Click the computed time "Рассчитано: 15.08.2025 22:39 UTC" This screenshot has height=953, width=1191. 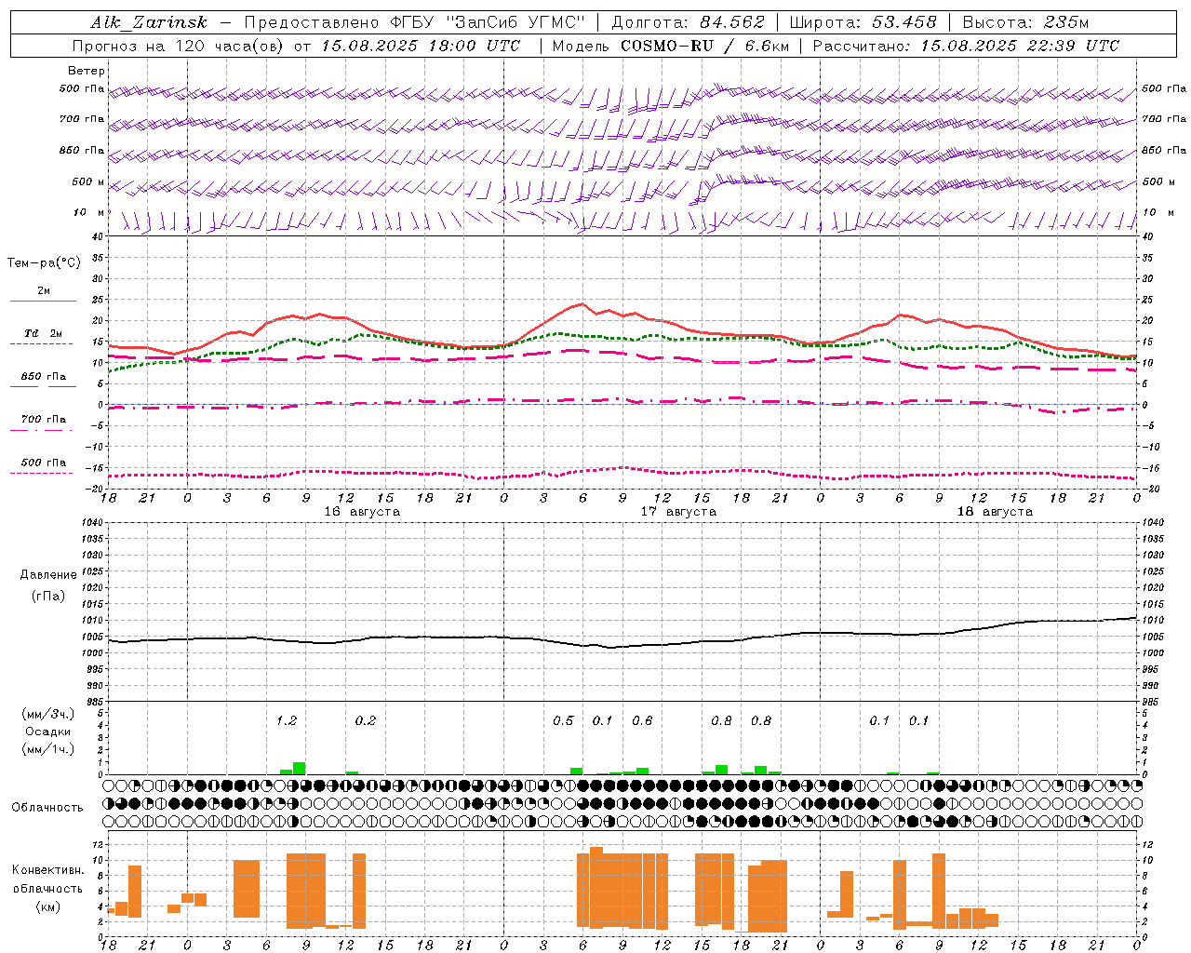coord(966,46)
